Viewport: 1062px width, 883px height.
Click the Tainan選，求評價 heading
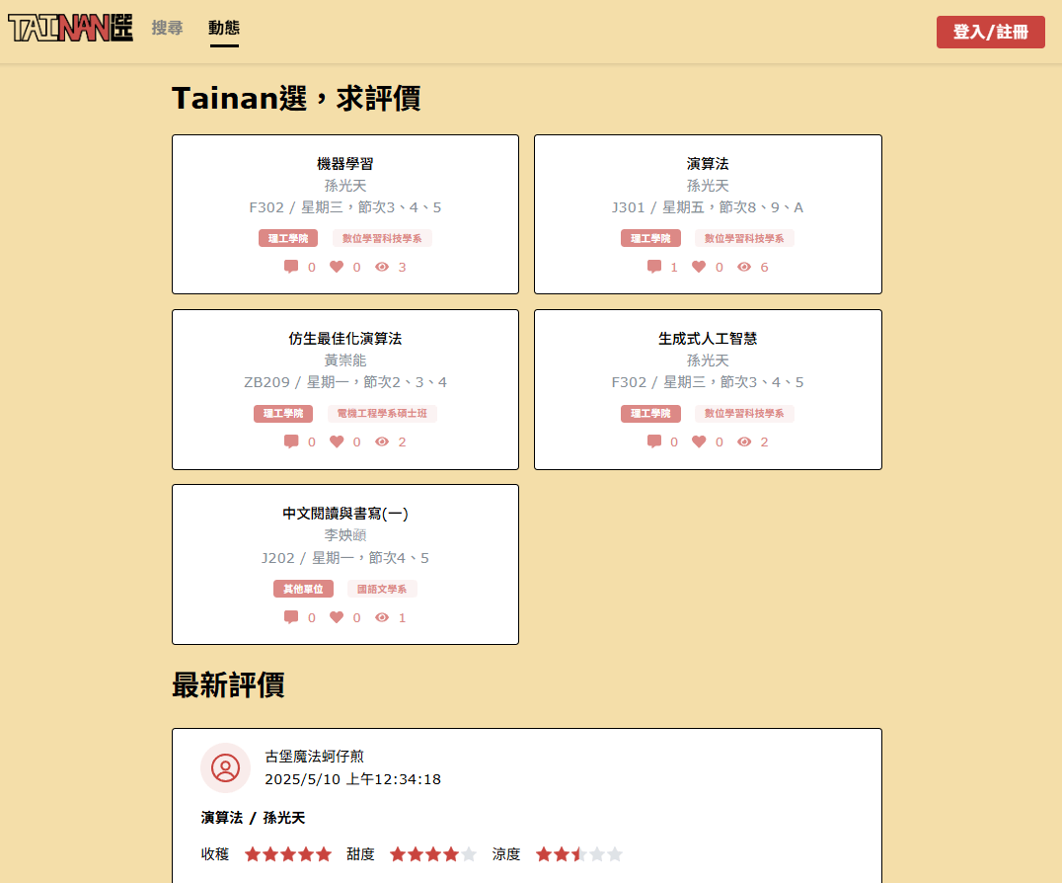point(296,98)
